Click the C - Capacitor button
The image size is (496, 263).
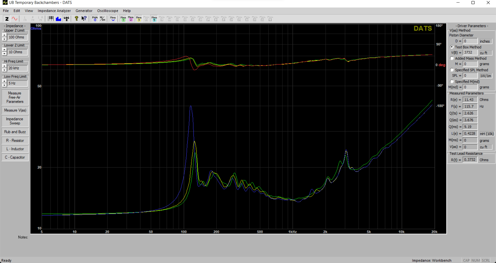point(15,157)
